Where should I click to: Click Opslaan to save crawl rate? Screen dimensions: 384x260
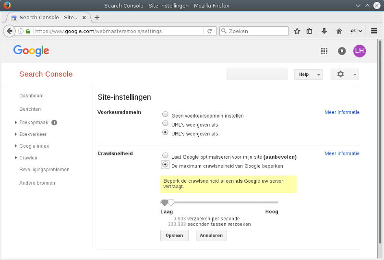(174, 236)
